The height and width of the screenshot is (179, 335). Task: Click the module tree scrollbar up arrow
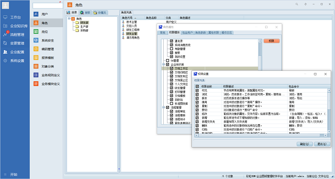coord(260,41)
